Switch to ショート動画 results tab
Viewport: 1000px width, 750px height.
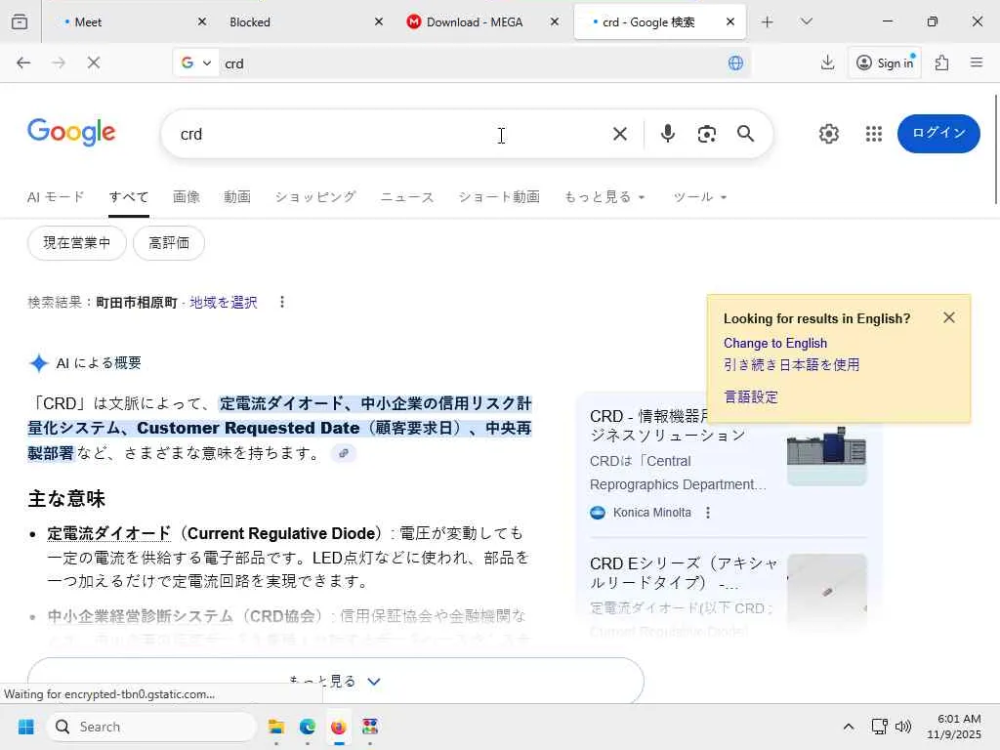click(x=499, y=197)
